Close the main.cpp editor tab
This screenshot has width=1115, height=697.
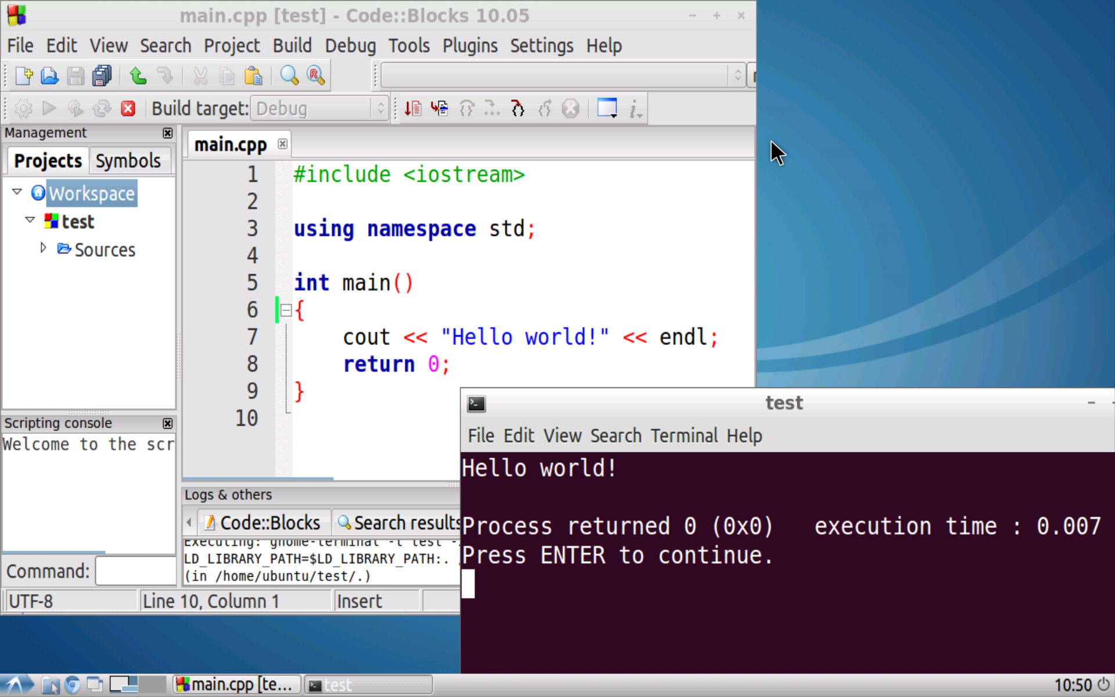[282, 143]
